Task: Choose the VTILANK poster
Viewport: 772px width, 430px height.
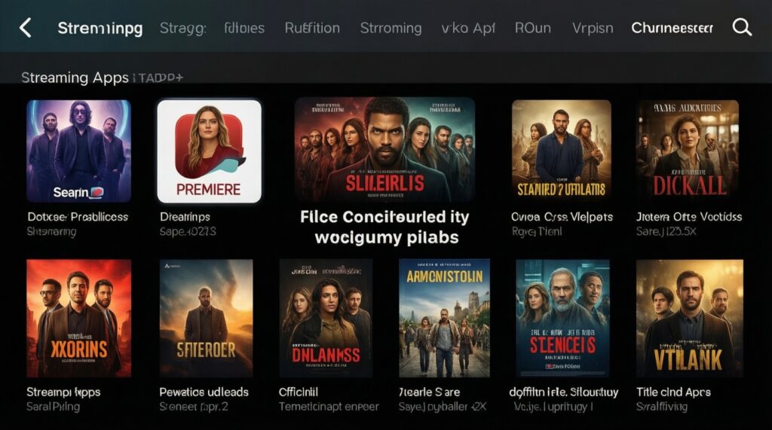Action: [689, 319]
